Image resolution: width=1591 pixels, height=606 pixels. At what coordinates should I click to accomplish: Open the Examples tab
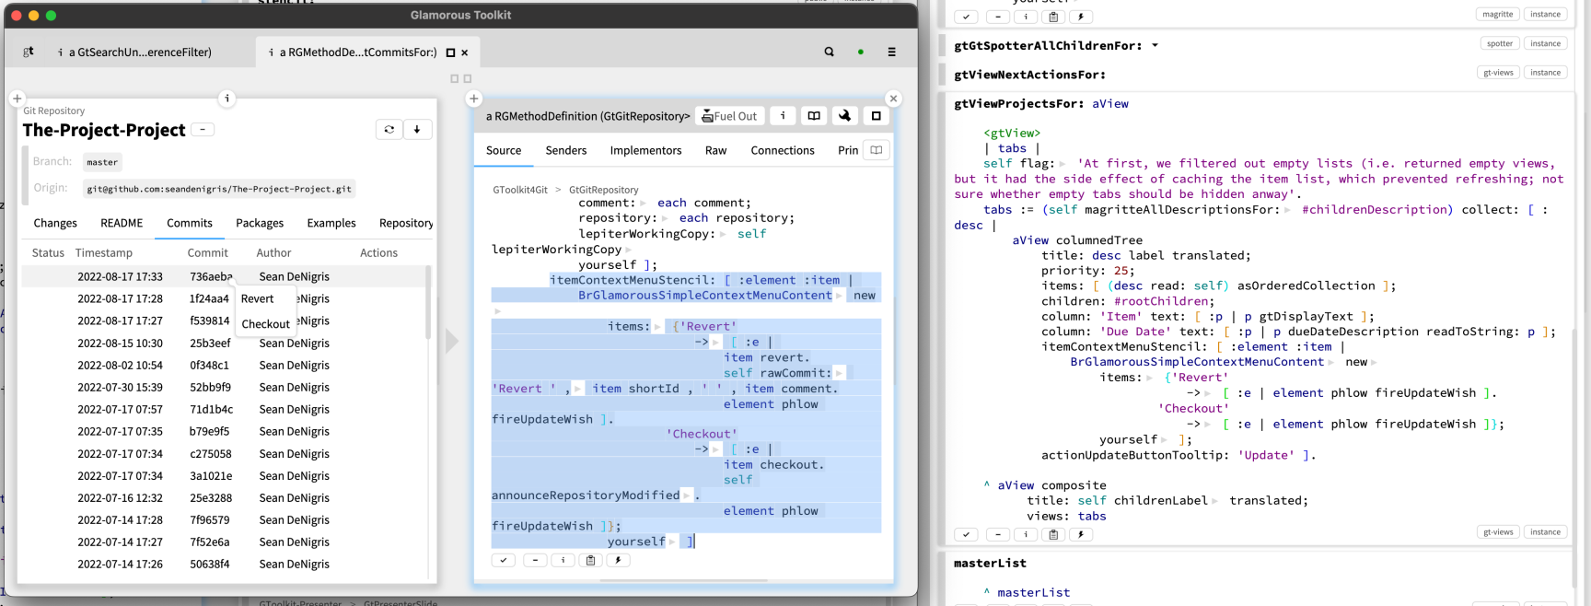pyautogui.click(x=331, y=223)
